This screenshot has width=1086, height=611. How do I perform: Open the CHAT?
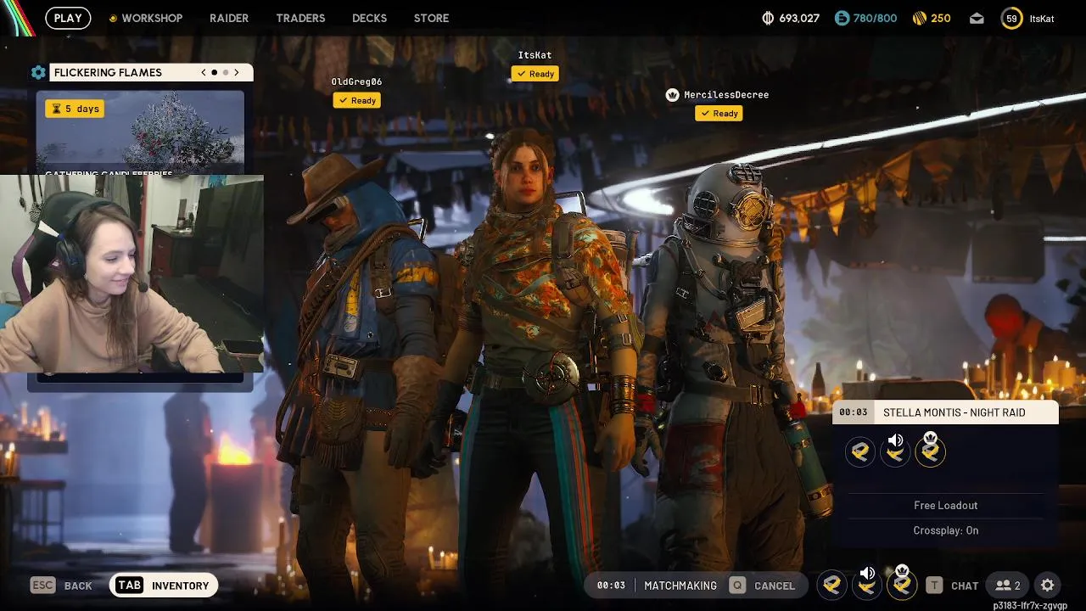[x=965, y=586]
